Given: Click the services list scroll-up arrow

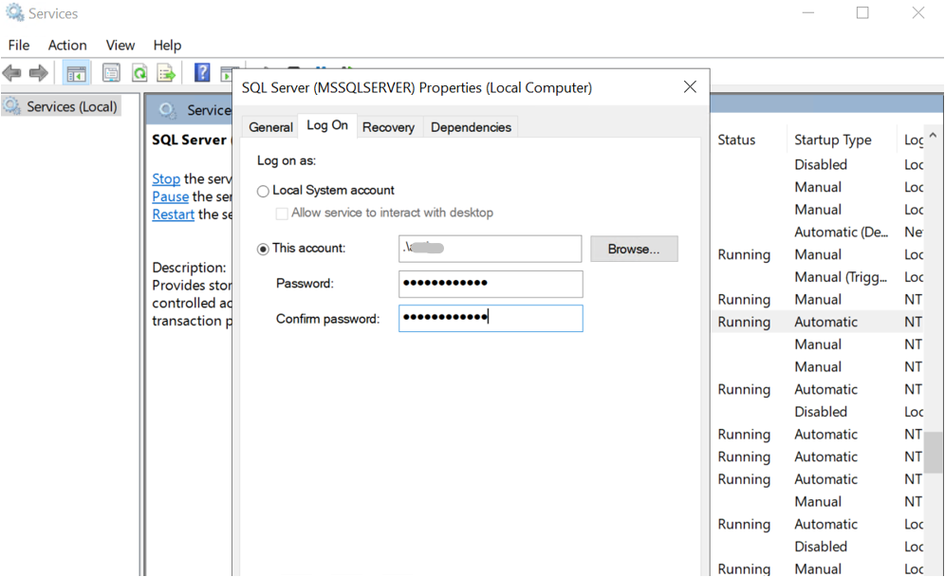Looking at the screenshot, I should 933,136.
